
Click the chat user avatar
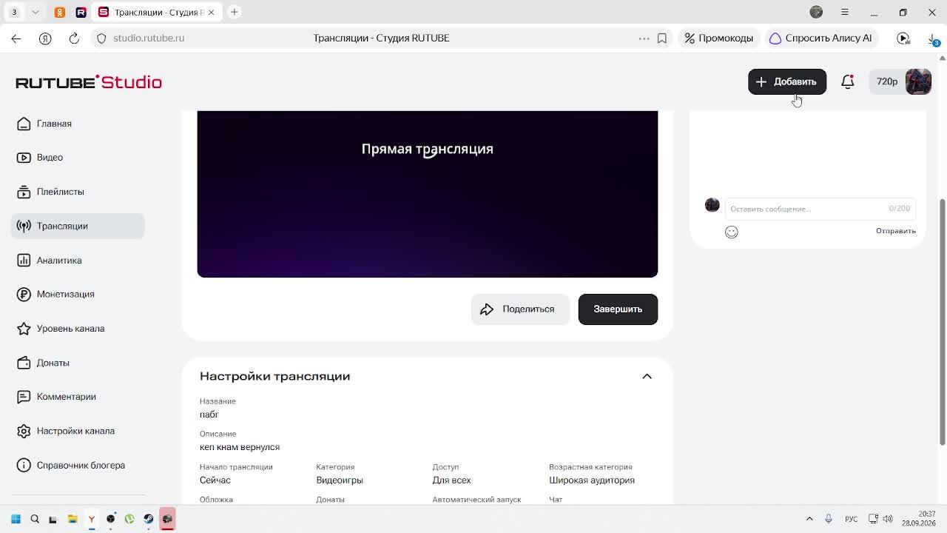712,205
